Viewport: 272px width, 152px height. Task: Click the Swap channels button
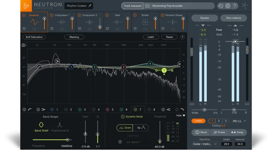[237, 132]
